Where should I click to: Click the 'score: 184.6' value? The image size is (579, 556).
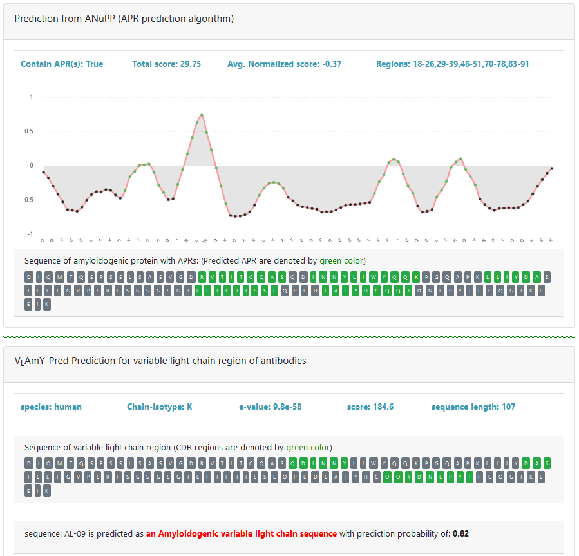pos(370,407)
